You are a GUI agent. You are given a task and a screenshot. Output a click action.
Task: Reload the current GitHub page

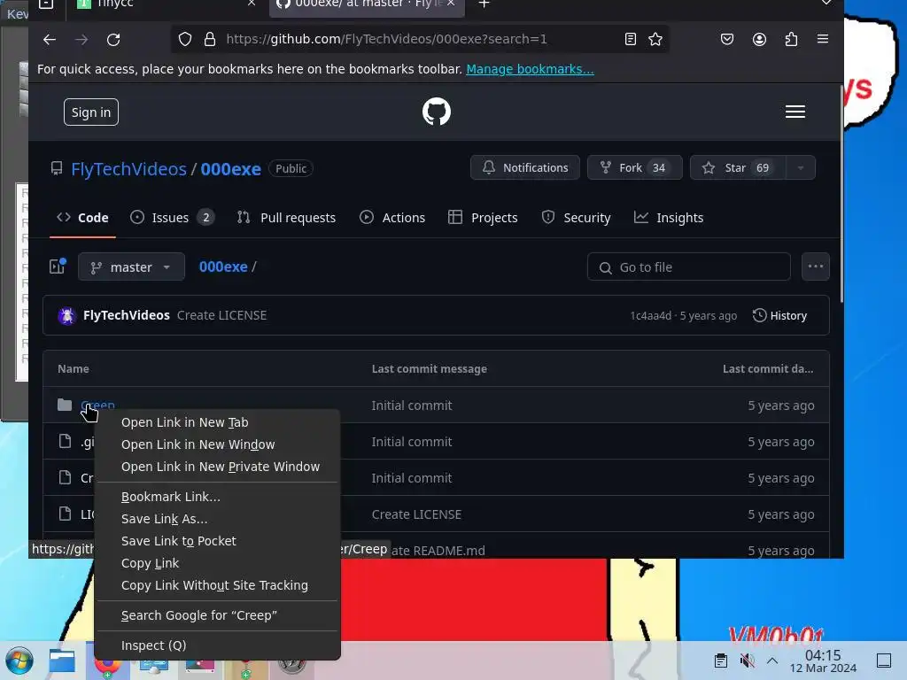[x=113, y=39]
